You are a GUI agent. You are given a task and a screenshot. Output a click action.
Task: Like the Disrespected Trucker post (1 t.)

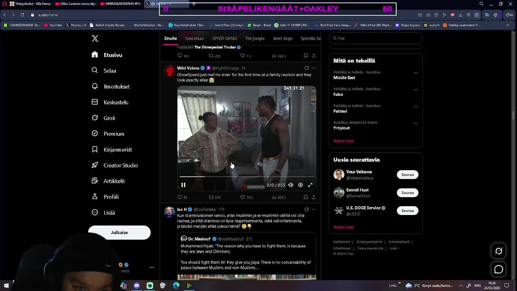tap(246, 56)
